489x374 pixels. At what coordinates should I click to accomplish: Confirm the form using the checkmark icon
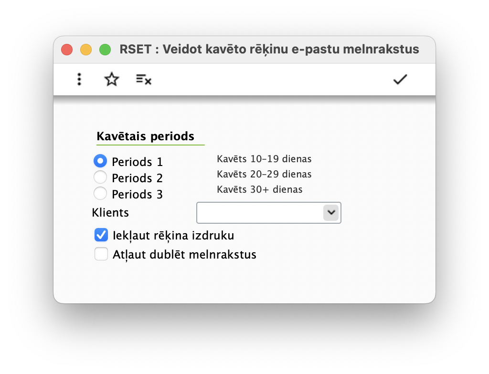(400, 79)
